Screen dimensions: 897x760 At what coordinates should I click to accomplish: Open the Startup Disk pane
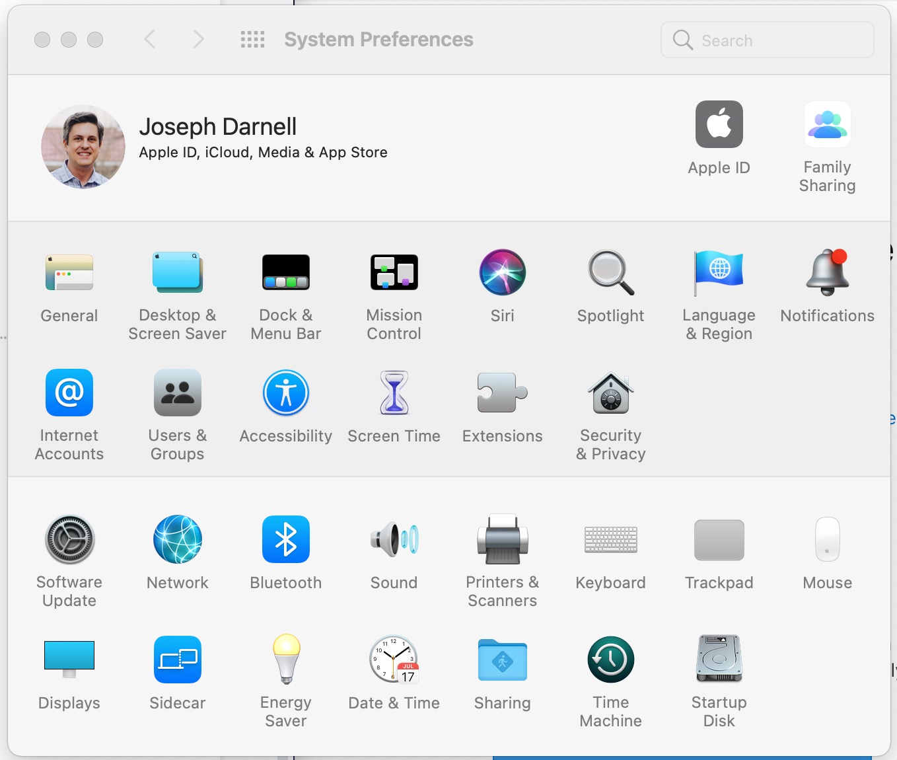[x=719, y=660]
